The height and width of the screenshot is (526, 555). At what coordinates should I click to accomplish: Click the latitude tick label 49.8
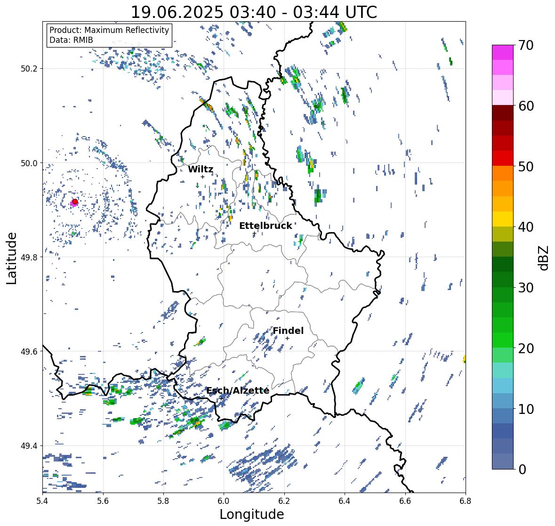[x=30, y=257]
